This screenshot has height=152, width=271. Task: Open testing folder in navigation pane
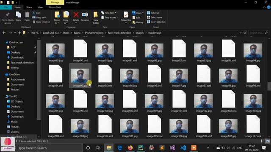14,68
